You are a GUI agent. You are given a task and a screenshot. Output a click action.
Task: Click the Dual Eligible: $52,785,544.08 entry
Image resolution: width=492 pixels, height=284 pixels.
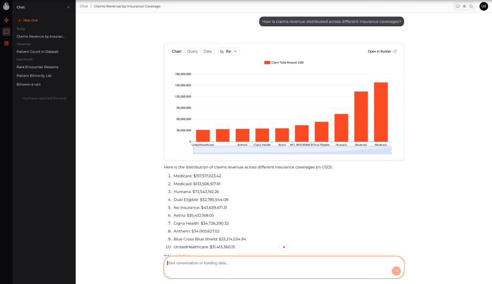pos(201,200)
